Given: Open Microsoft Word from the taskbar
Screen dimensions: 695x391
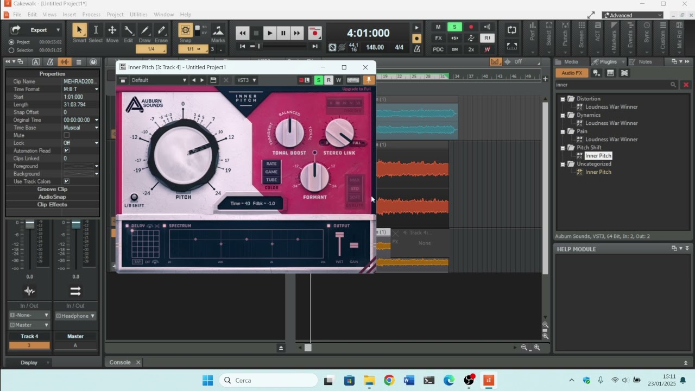Looking at the screenshot, I should point(409,381).
